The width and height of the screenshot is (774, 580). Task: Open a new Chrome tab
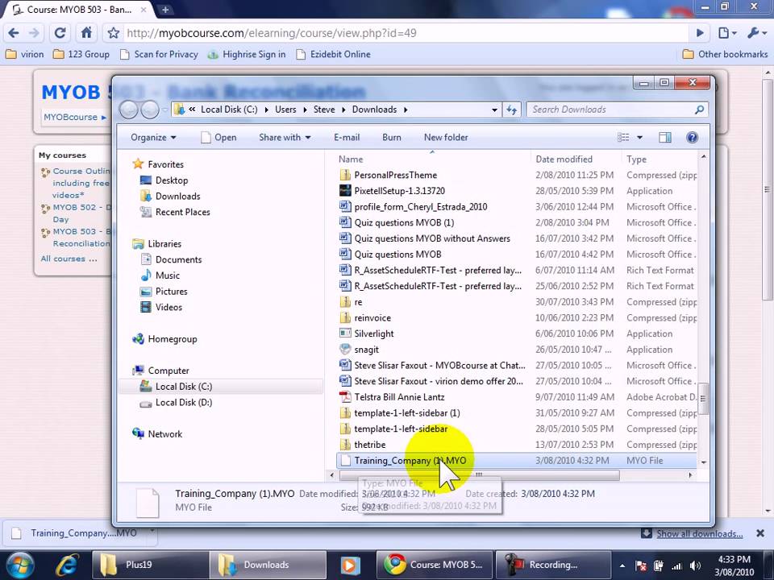165,10
